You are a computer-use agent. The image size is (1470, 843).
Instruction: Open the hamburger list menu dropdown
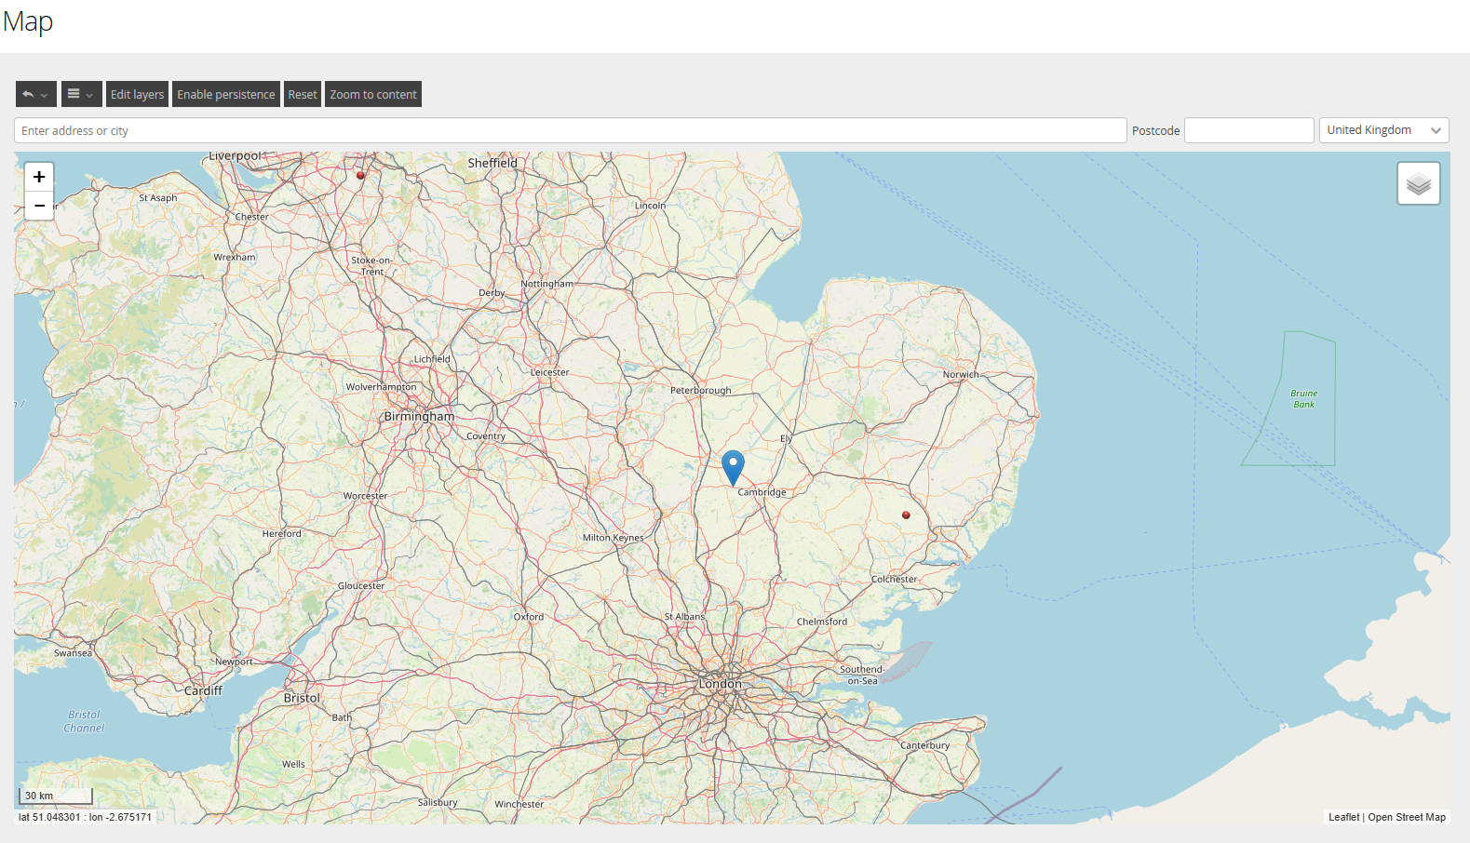point(81,94)
